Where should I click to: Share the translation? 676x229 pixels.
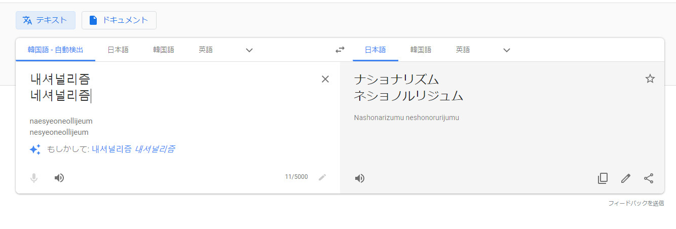pos(649,178)
